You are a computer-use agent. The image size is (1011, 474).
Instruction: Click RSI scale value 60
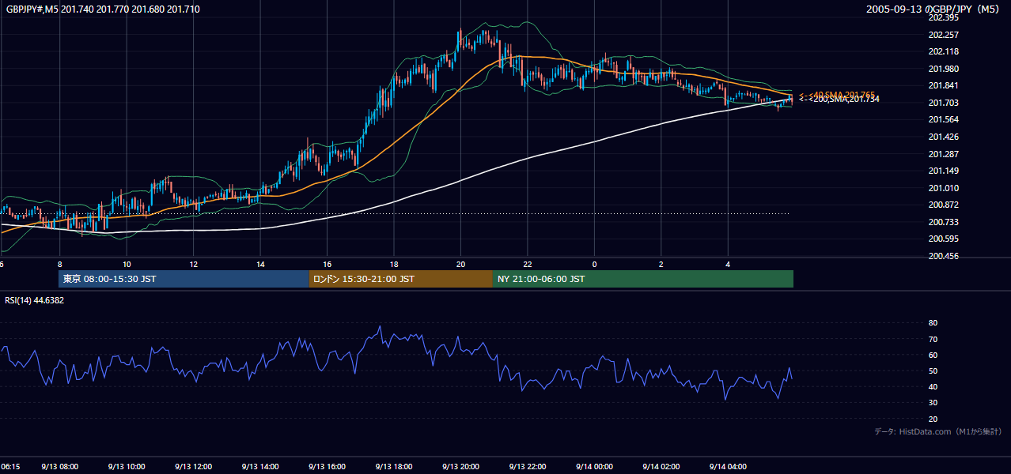point(933,355)
